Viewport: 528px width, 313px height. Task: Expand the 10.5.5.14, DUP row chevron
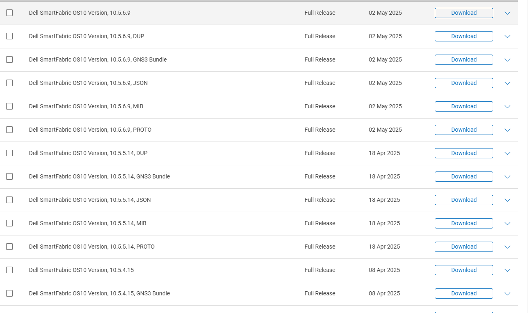(507, 153)
